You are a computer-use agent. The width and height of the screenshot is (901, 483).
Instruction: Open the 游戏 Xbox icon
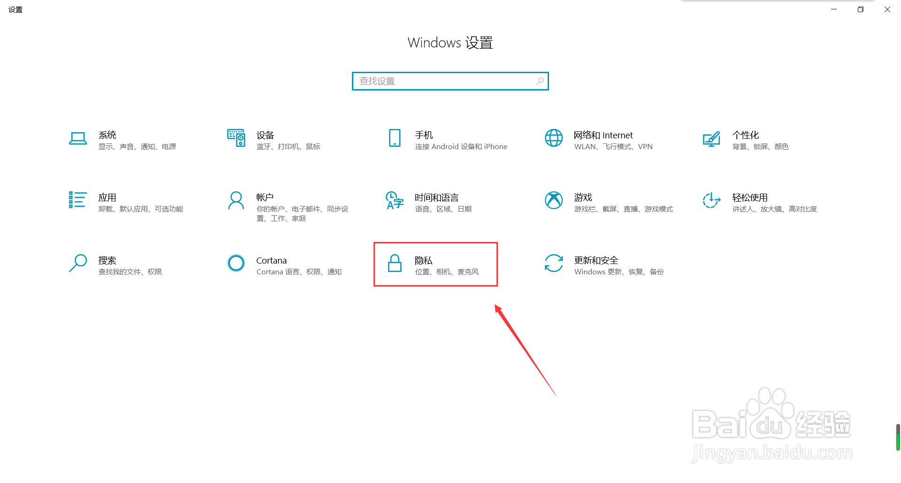click(554, 200)
